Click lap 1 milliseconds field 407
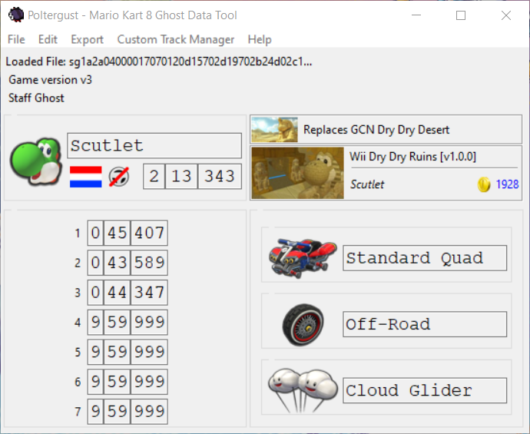Screen dimensions: 530x434 pos(149,233)
